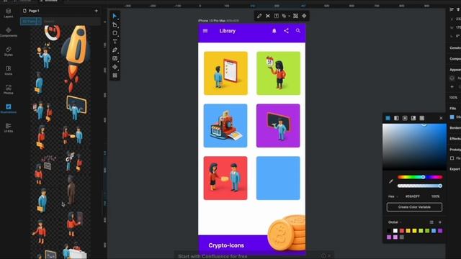The image size is (461, 259).
Task: Select the arrow Select tool
Action: click(115, 16)
